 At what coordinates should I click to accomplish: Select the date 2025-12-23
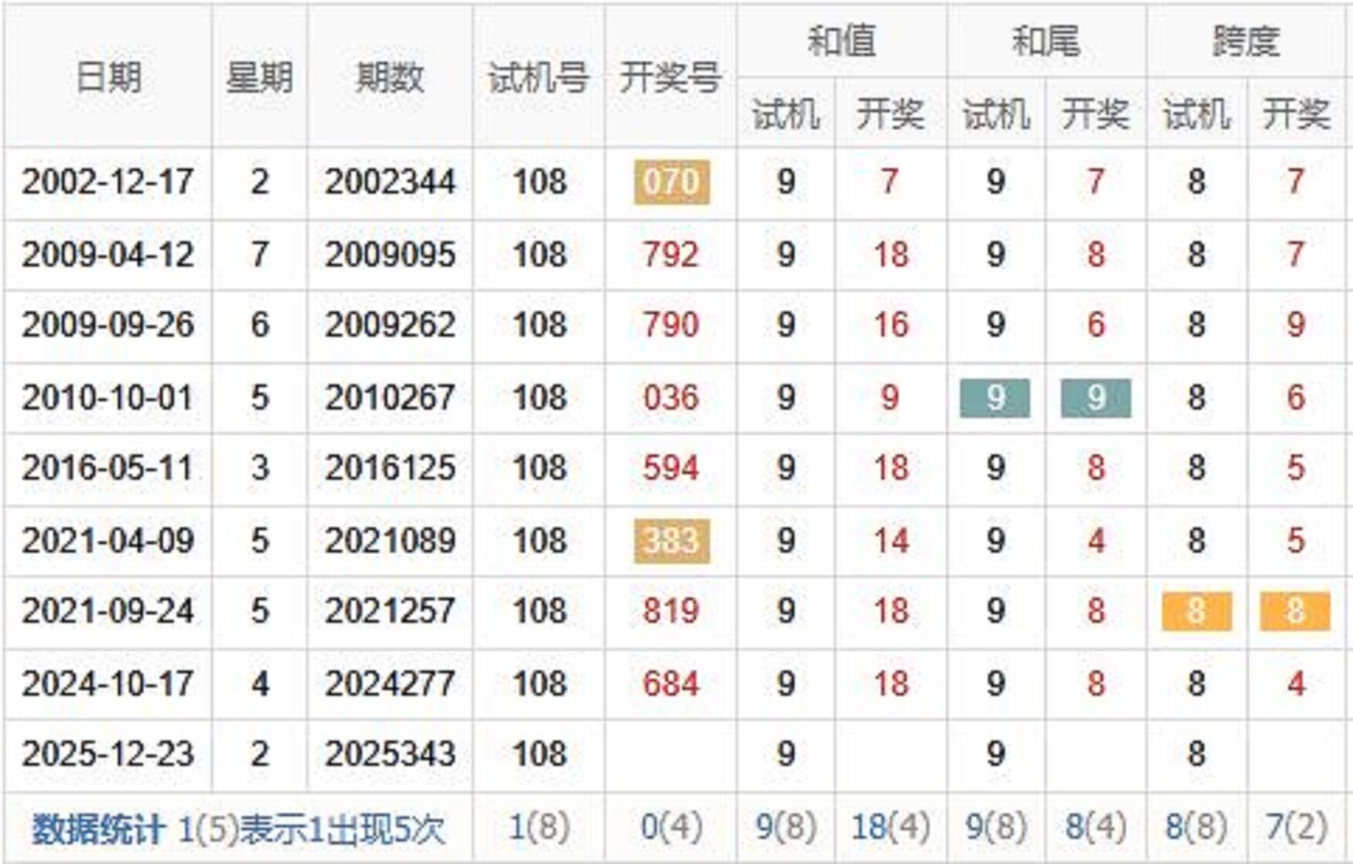coord(107,754)
